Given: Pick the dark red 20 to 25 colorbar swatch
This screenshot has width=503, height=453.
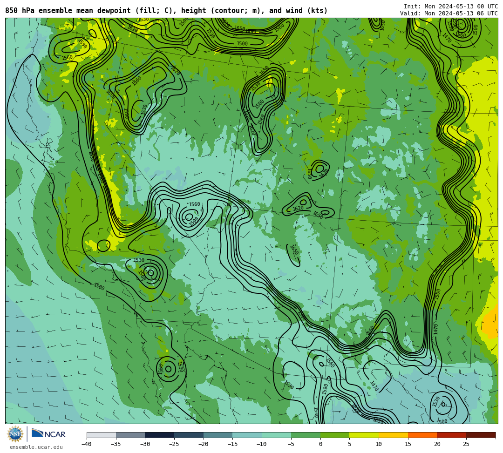Looking at the screenshot, I should point(452,435).
